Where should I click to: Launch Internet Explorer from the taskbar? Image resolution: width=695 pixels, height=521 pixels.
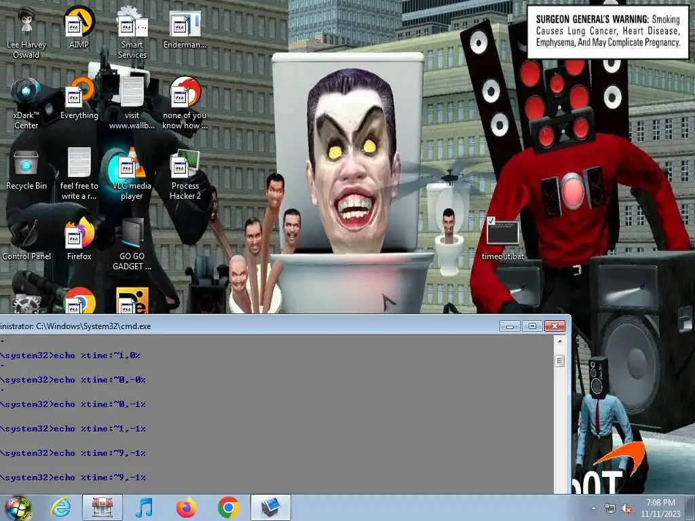60,507
